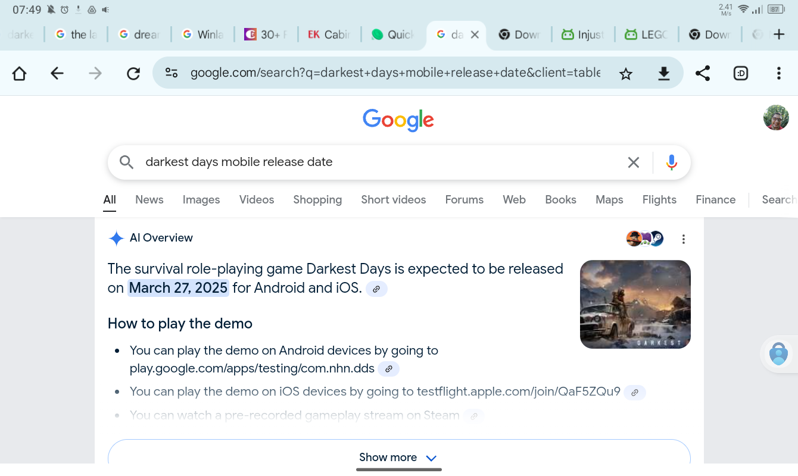Switch to the Videos tab
The image size is (798, 476).
point(257,200)
